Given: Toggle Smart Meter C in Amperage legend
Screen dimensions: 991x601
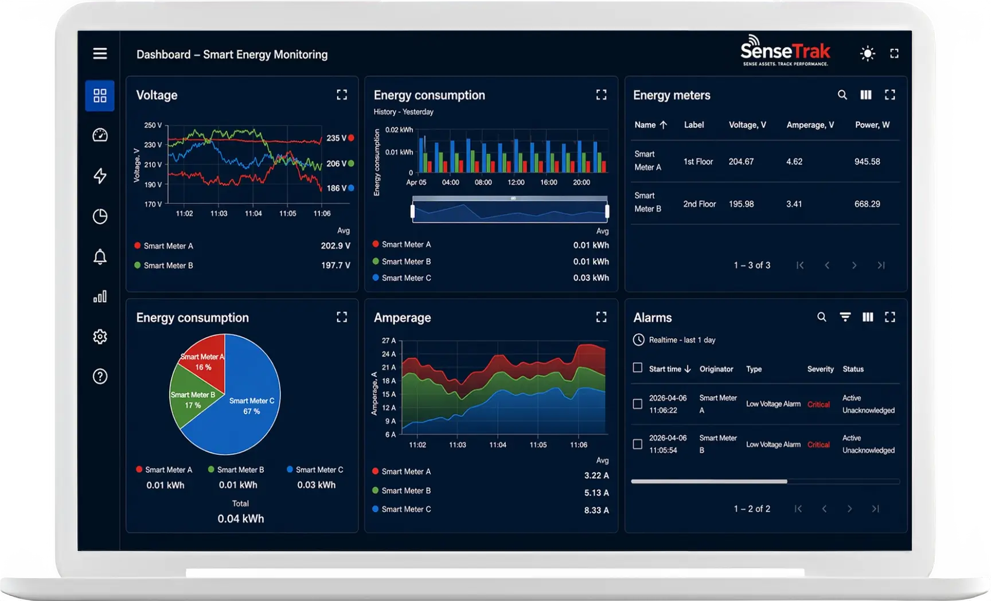Looking at the screenshot, I should [x=402, y=509].
